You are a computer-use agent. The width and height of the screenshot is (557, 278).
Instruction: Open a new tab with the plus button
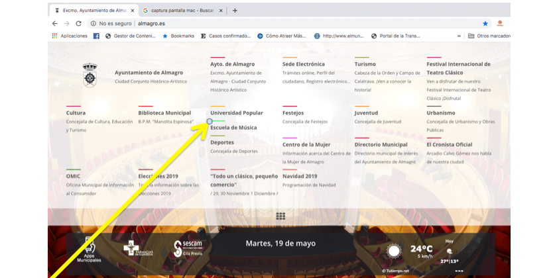235,11
